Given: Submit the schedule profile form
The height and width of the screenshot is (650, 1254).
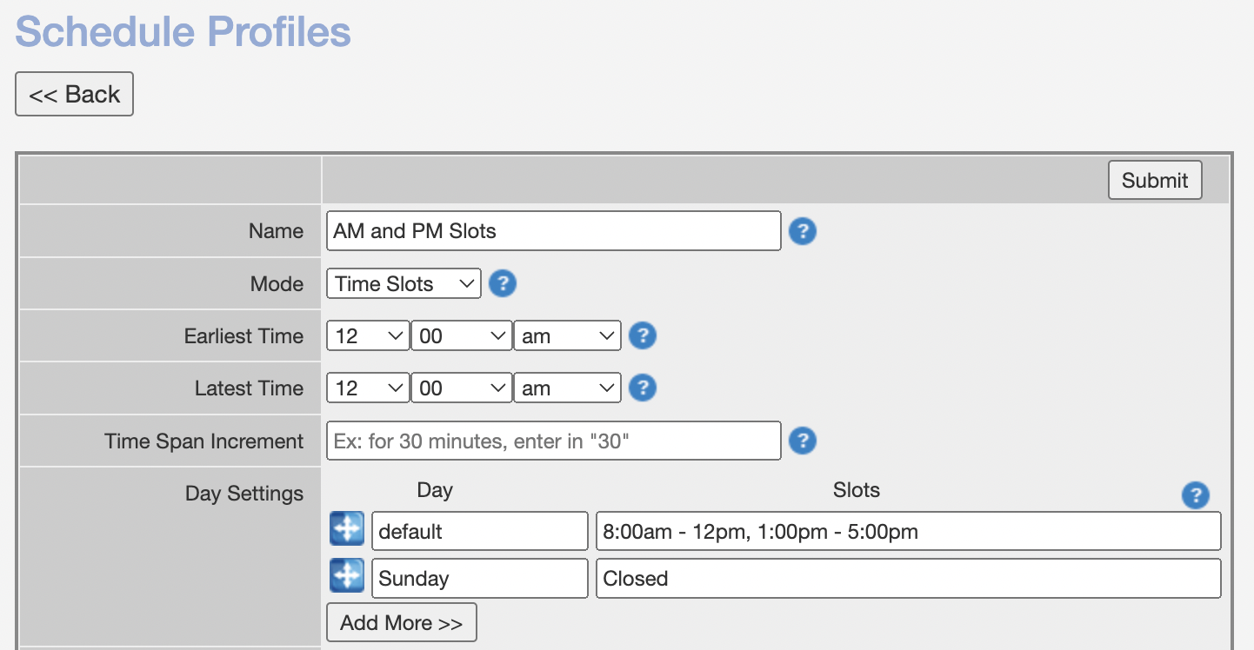Looking at the screenshot, I should [1155, 180].
